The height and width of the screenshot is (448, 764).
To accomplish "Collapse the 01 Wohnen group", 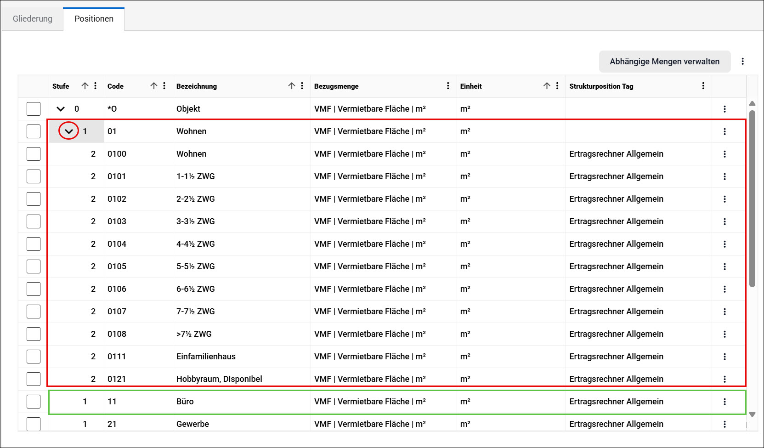I will click(68, 131).
